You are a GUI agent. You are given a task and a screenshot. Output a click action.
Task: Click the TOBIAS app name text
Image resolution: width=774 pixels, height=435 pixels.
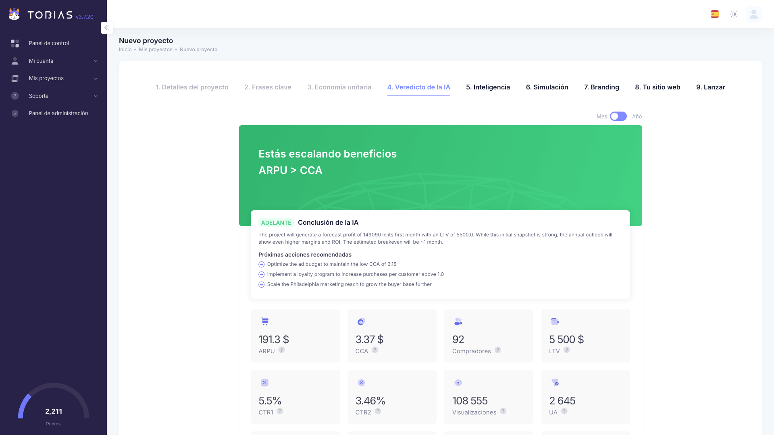(x=50, y=15)
